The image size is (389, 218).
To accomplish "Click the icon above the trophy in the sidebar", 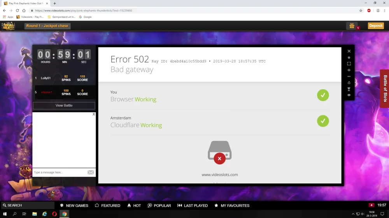I will pyautogui.click(x=349, y=83).
